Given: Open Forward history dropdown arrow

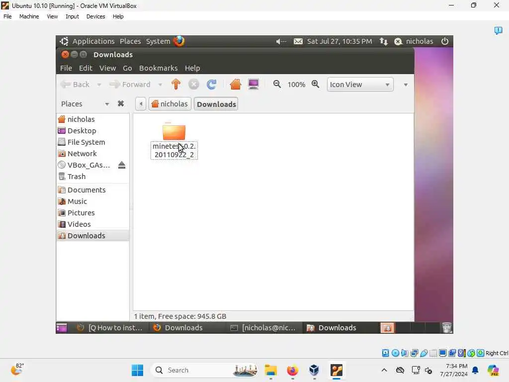Looking at the screenshot, I should (x=160, y=85).
